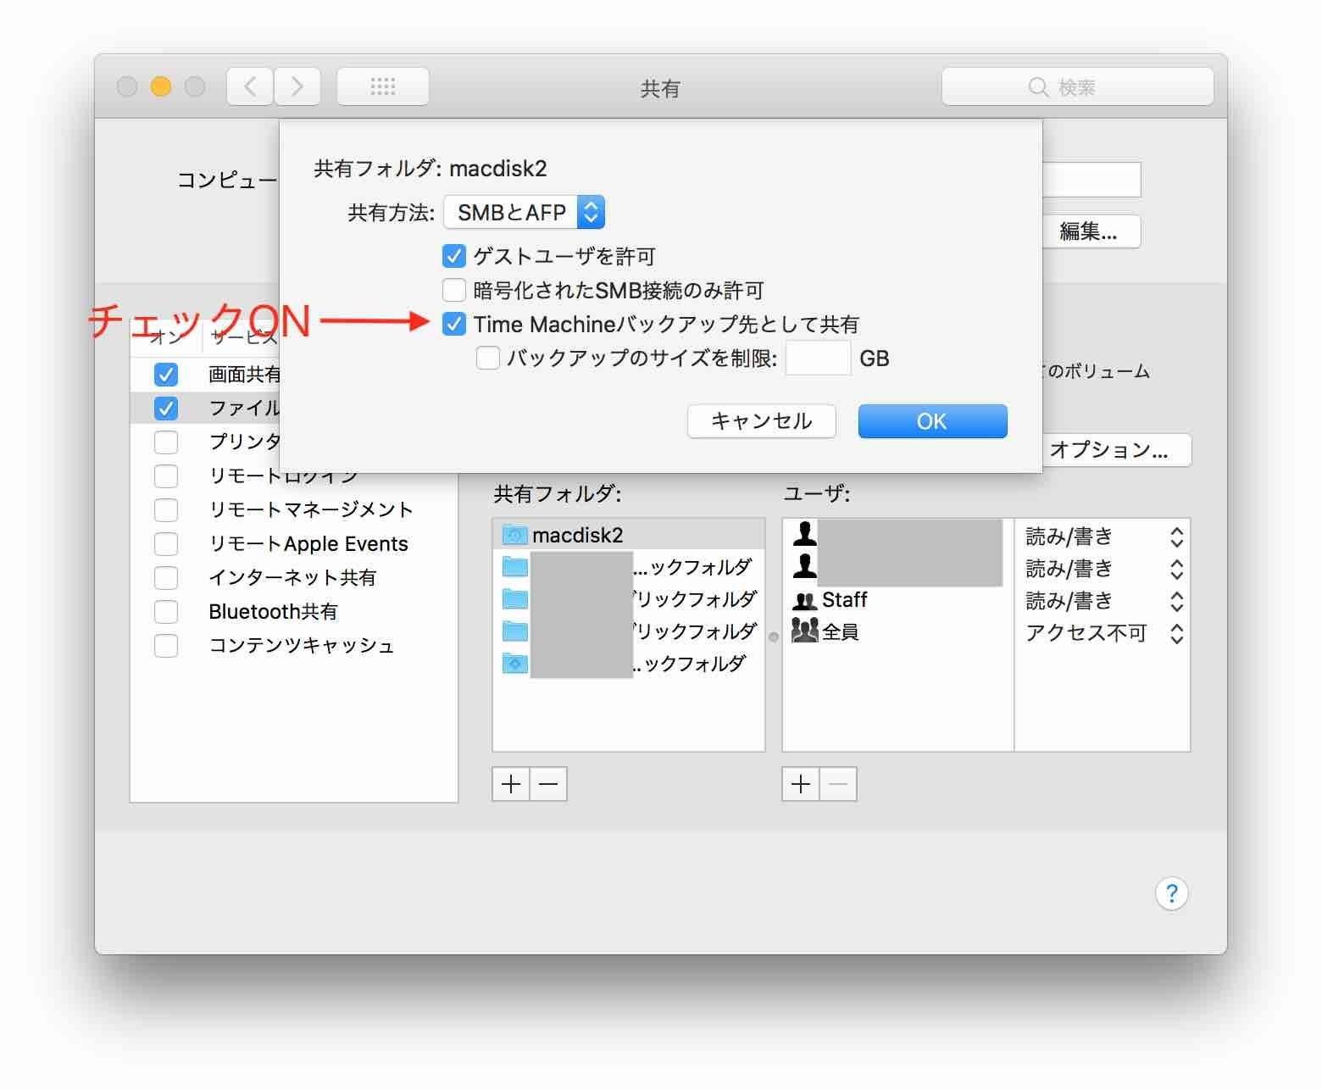Click the magnifier in the search field
1322x1090 pixels.
coord(1038,87)
